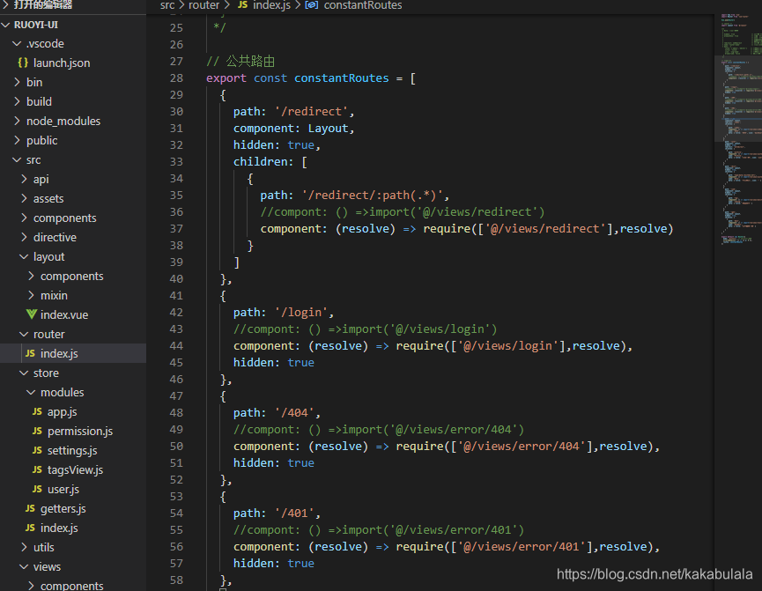
Task: Expand components folder under src
Action: (x=24, y=218)
